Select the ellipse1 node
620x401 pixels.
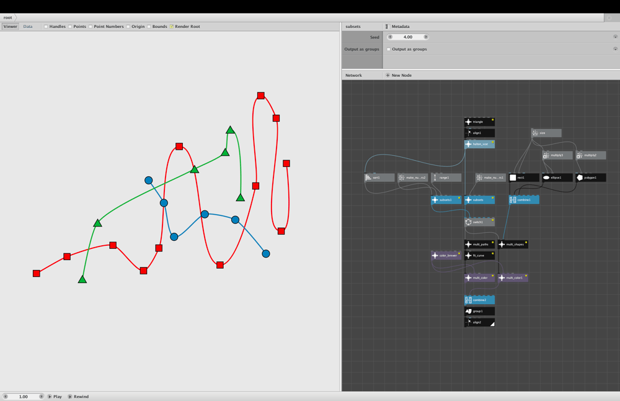[557, 178]
